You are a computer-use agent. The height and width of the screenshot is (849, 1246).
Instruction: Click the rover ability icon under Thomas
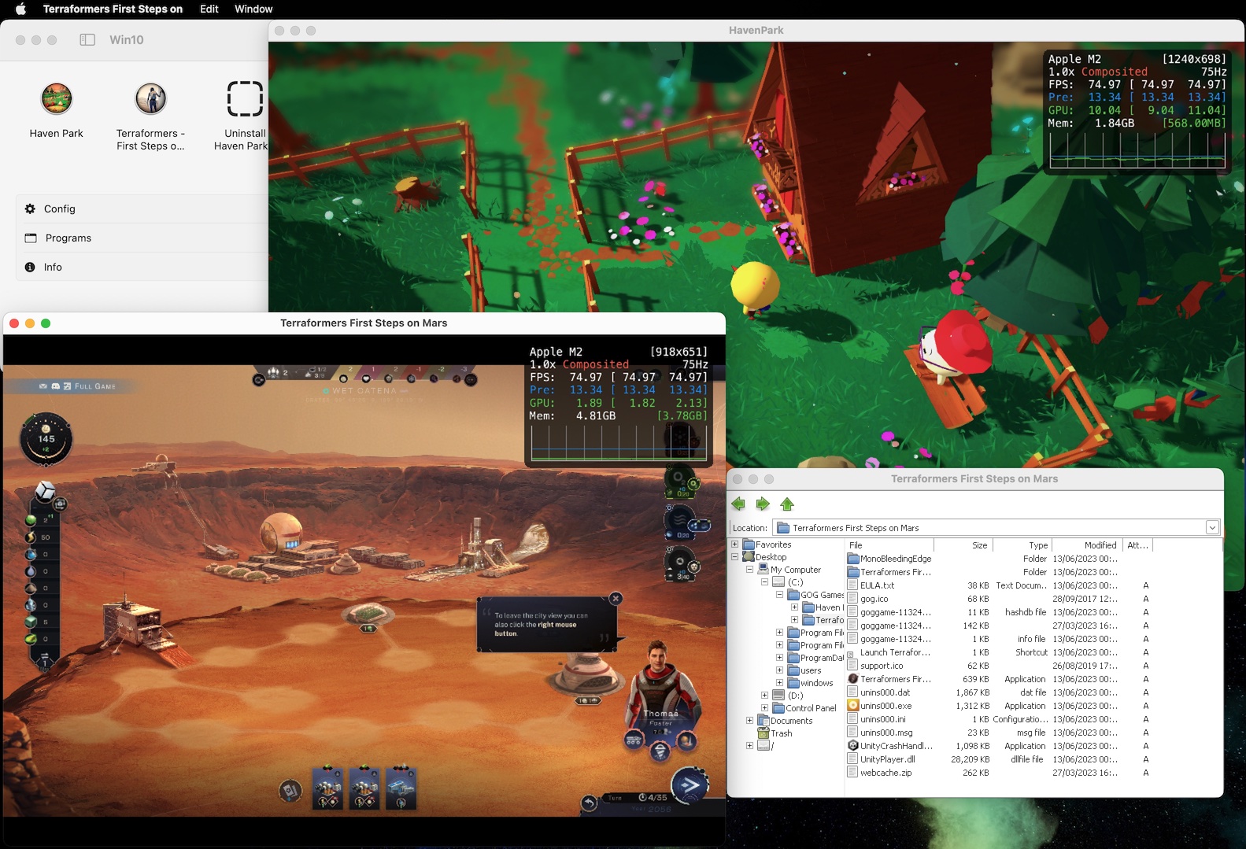pyautogui.click(x=634, y=740)
